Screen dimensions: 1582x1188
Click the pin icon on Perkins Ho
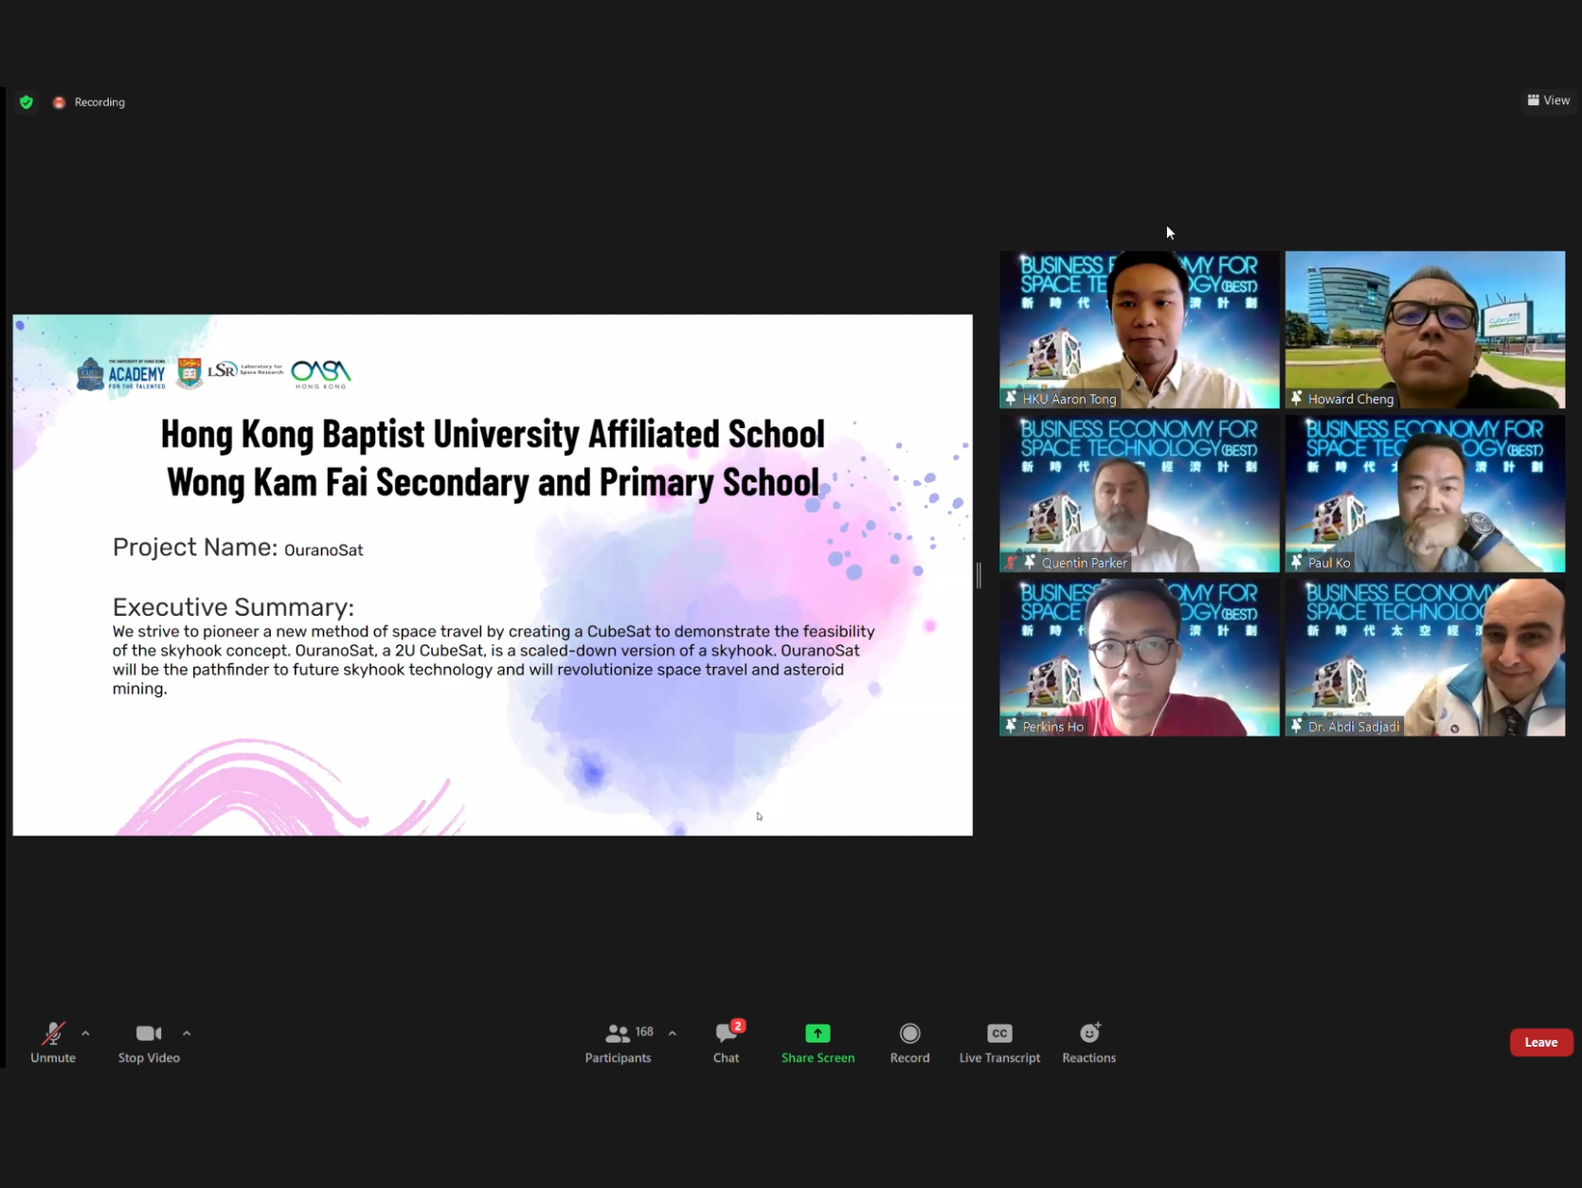click(x=1011, y=727)
